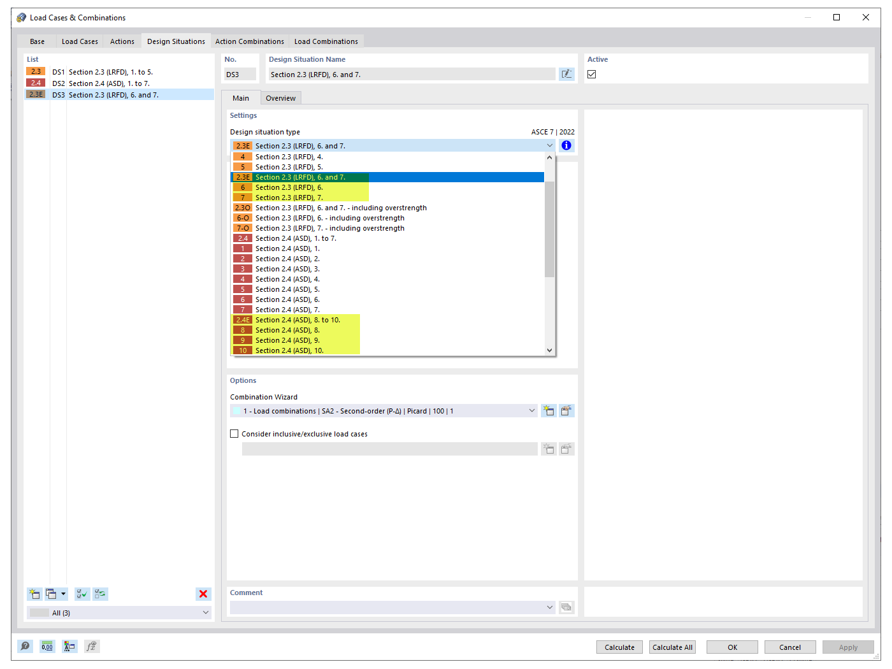Create a new combination wizard via the star icon
892x669 pixels.
(549, 411)
